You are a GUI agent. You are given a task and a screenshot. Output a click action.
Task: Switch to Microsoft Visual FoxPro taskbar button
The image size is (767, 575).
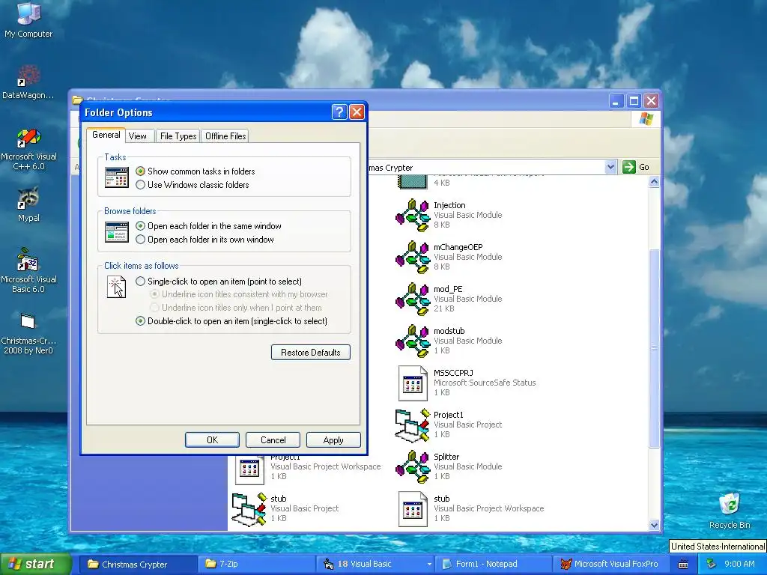(x=611, y=565)
